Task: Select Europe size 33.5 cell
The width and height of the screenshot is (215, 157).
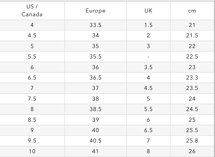Action: (96, 25)
